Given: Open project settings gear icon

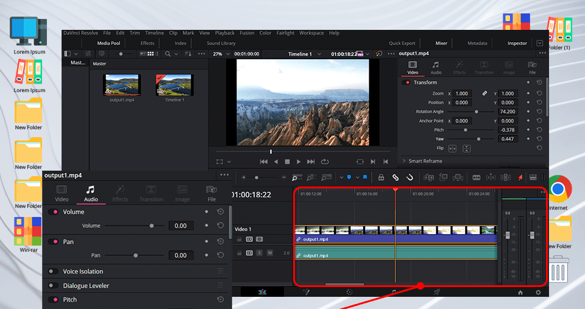Looking at the screenshot, I should point(538,293).
